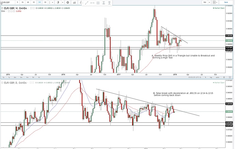Click the Save button
The image size is (235, 149).
point(226,2)
